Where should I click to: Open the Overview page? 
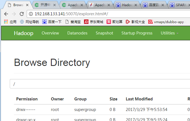pyautogui.click(x=50, y=33)
